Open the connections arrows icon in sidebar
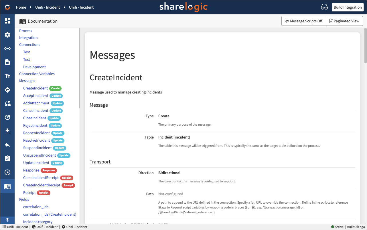 point(7,48)
